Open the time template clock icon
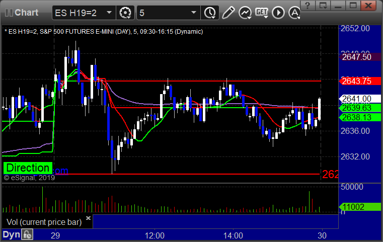 [x=210, y=13]
